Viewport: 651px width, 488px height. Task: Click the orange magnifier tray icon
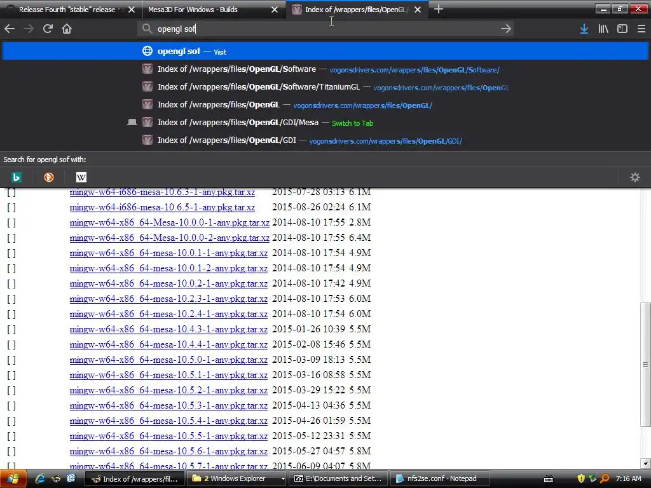pyautogui.click(x=605, y=478)
